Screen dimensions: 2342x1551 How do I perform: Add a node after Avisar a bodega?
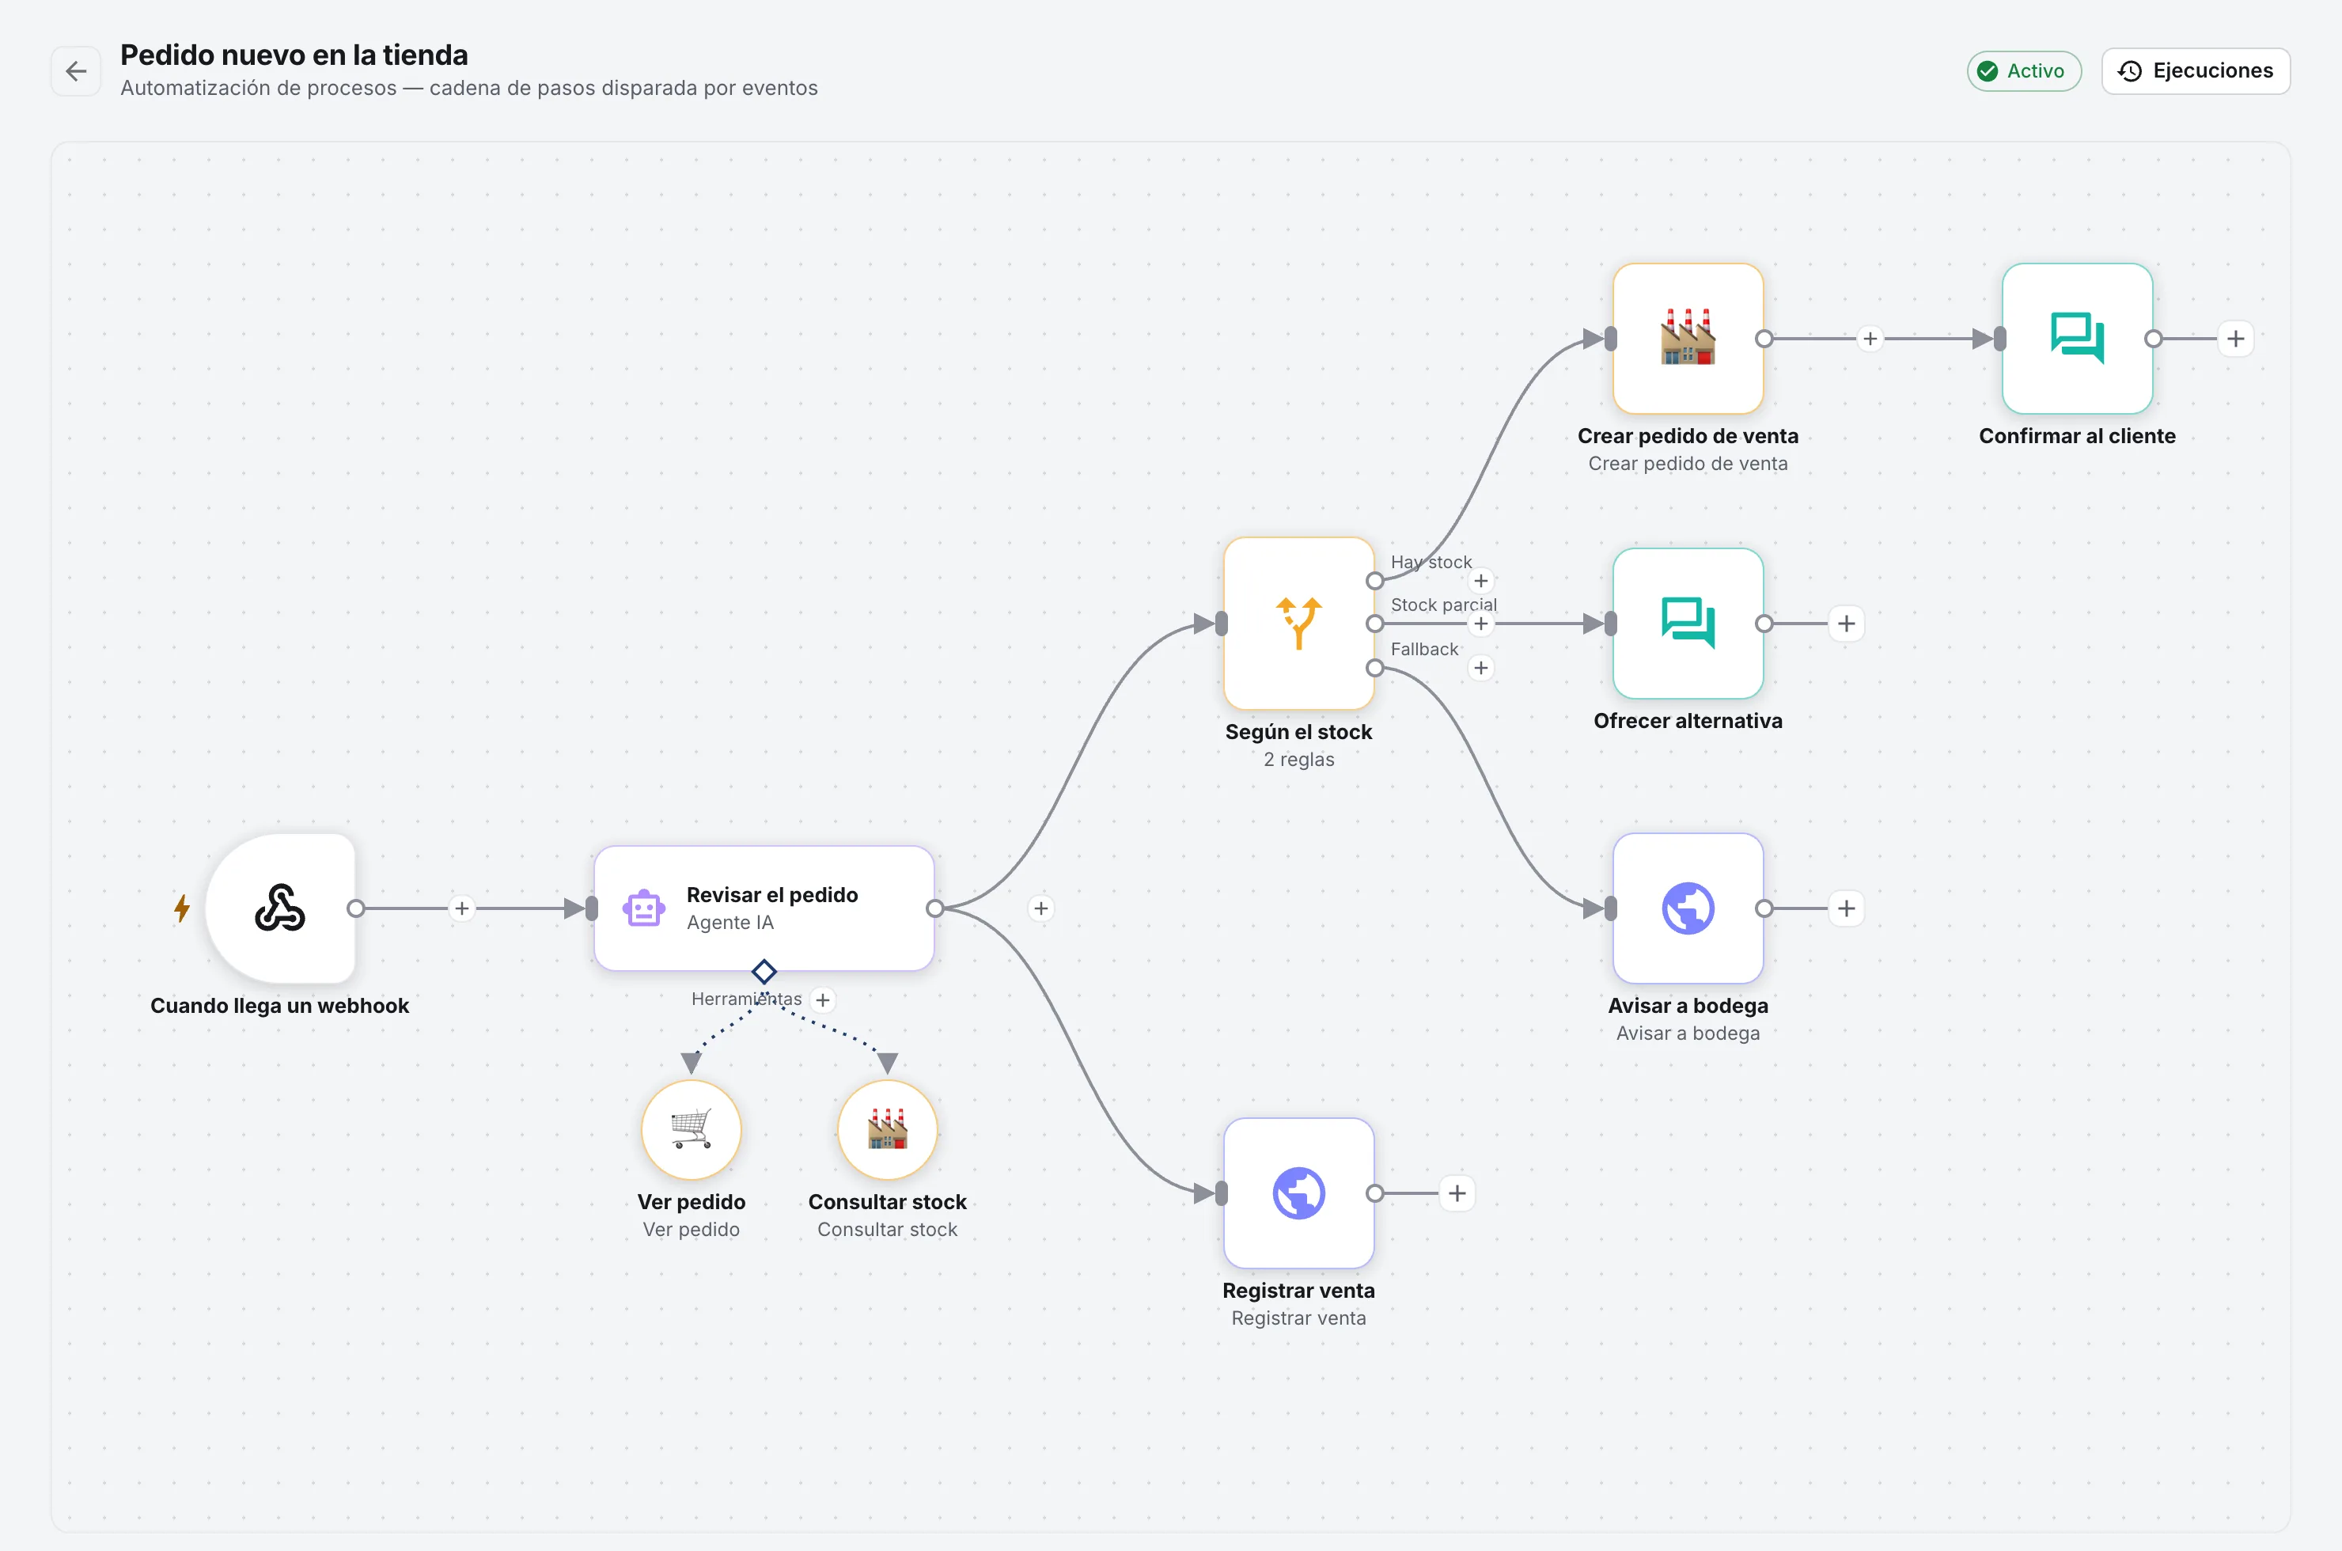tap(1845, 908)
